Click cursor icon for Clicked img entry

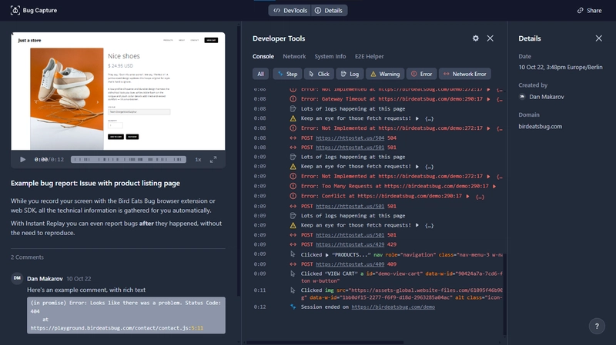(x=293, y=290)
